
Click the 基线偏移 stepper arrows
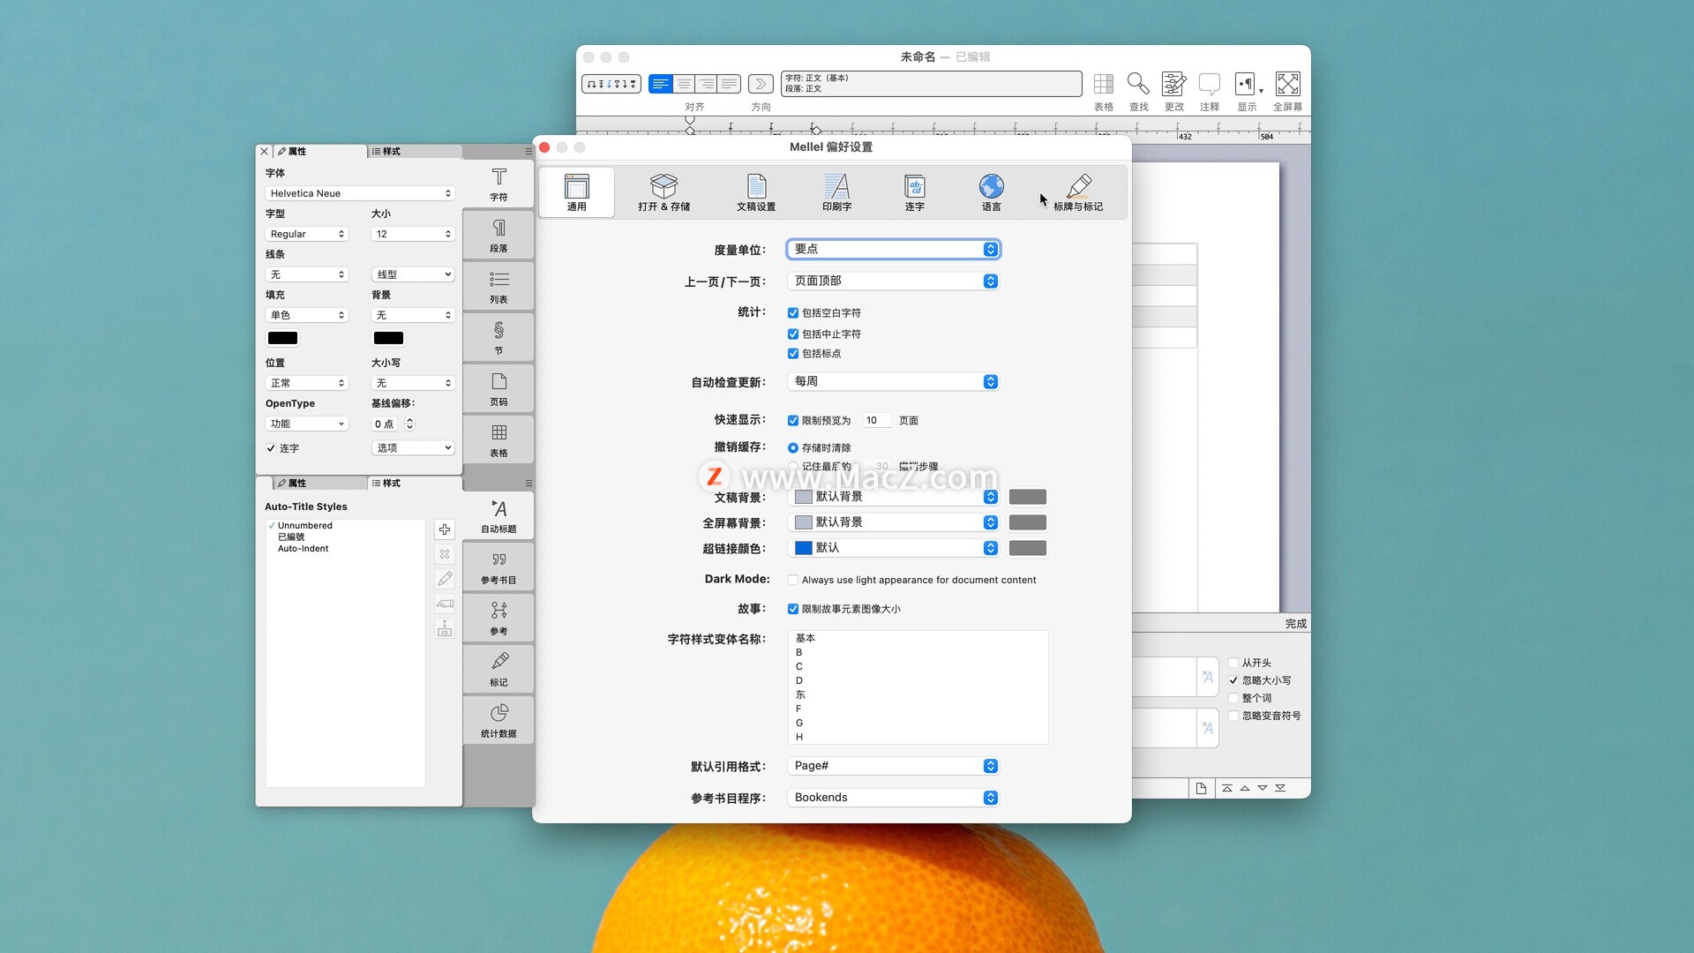[409, 424]
